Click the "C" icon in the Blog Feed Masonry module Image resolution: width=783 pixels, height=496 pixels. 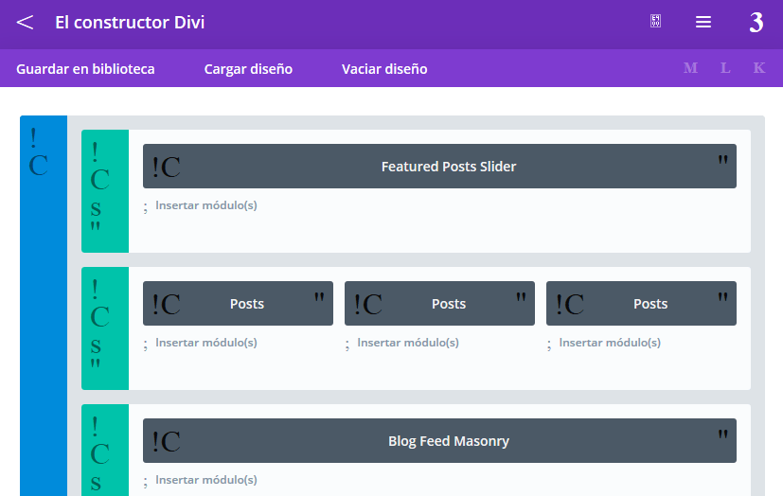point(170,442)
